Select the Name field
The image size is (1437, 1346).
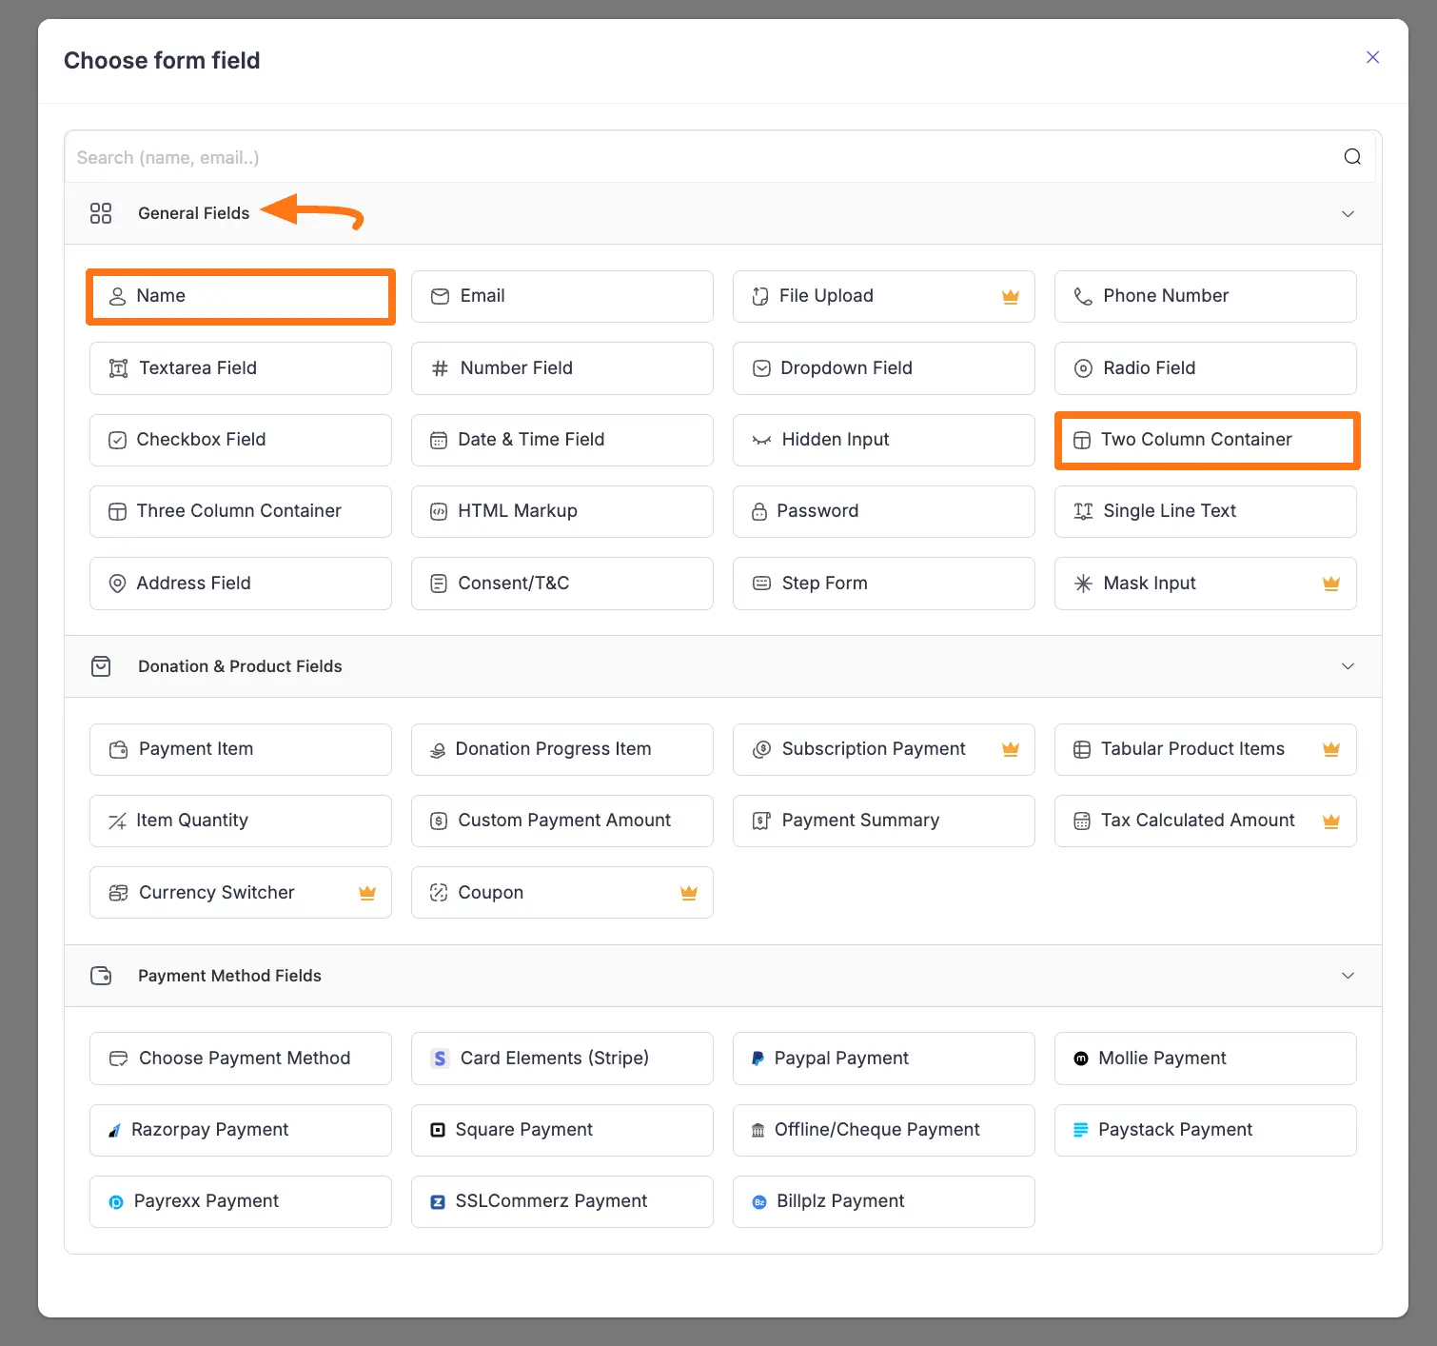coord(240,296)
